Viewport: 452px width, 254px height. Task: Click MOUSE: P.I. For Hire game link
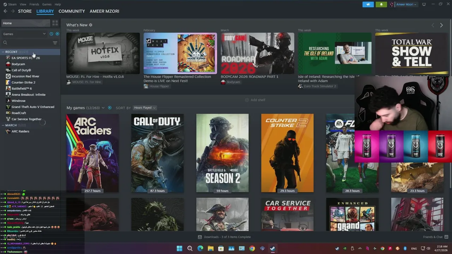[x=84, y=82]
